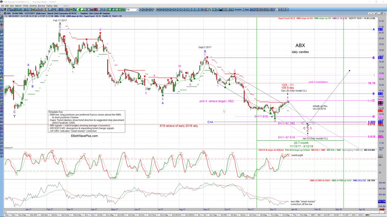Select the GDXJ tab at the bottom
Viewport: 387px width, 217px height.
pos(360,215)
